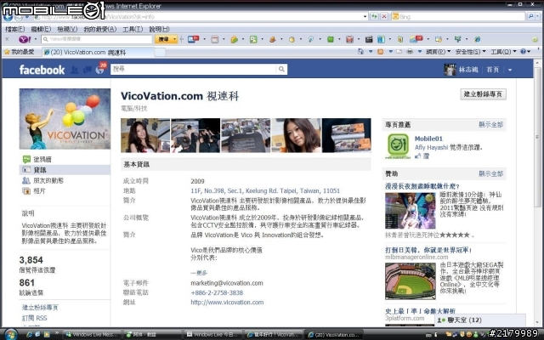This screenshot has height=340, width=544.
Task: Open first photo of woman in black outfit
Action: coord(145,135)
